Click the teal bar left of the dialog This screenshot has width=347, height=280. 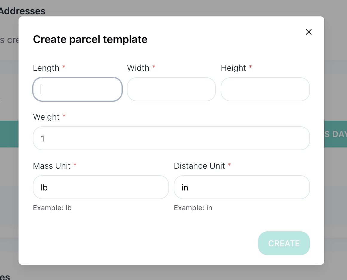click(9, 134)
